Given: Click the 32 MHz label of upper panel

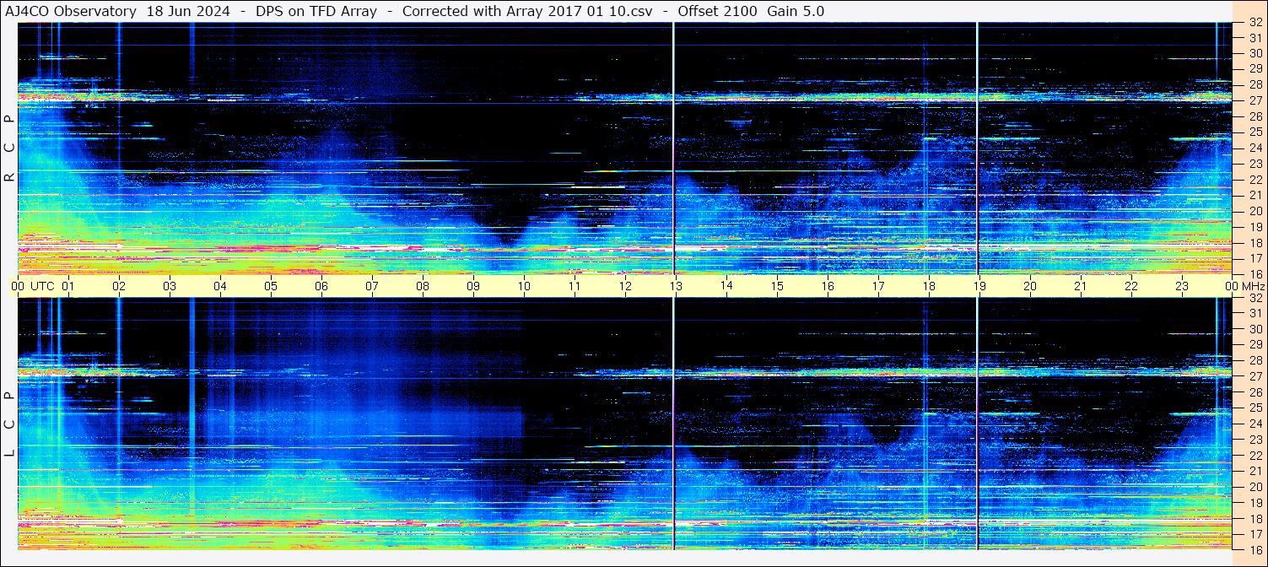Looking at the screenshot, I should (x=1255, y=23).
